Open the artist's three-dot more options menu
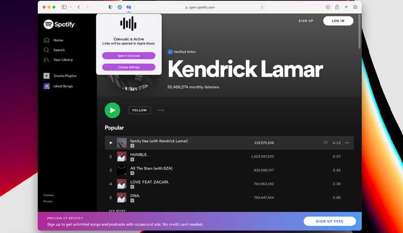 click(x=161, y=110)
